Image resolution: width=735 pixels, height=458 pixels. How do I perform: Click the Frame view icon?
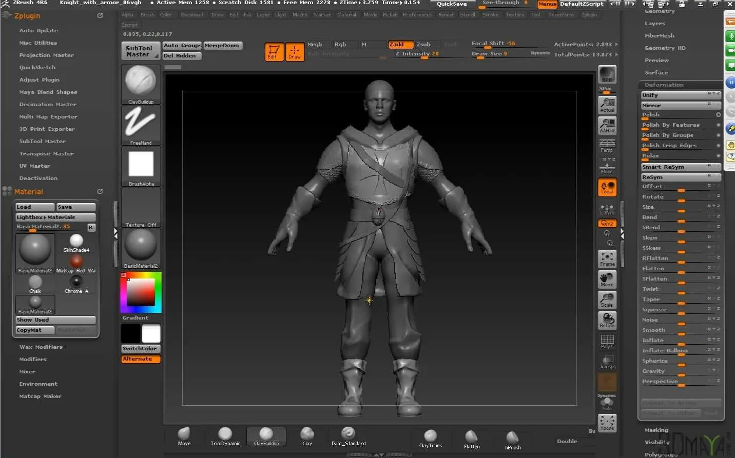click(607, 259)
